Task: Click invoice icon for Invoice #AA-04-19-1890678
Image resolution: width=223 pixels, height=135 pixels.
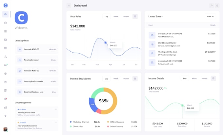Action: 152,35
